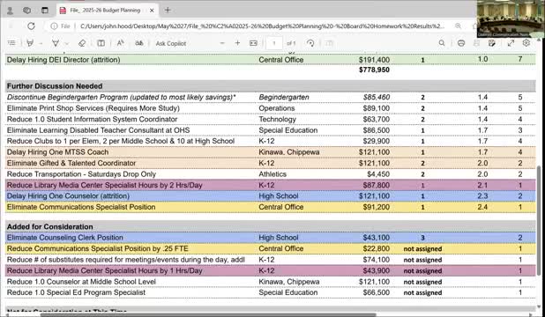Select "Delay Hiring One Counselor (attrition)" text
The width and height of the screenshot is (545, 317).
coord(68,196)
